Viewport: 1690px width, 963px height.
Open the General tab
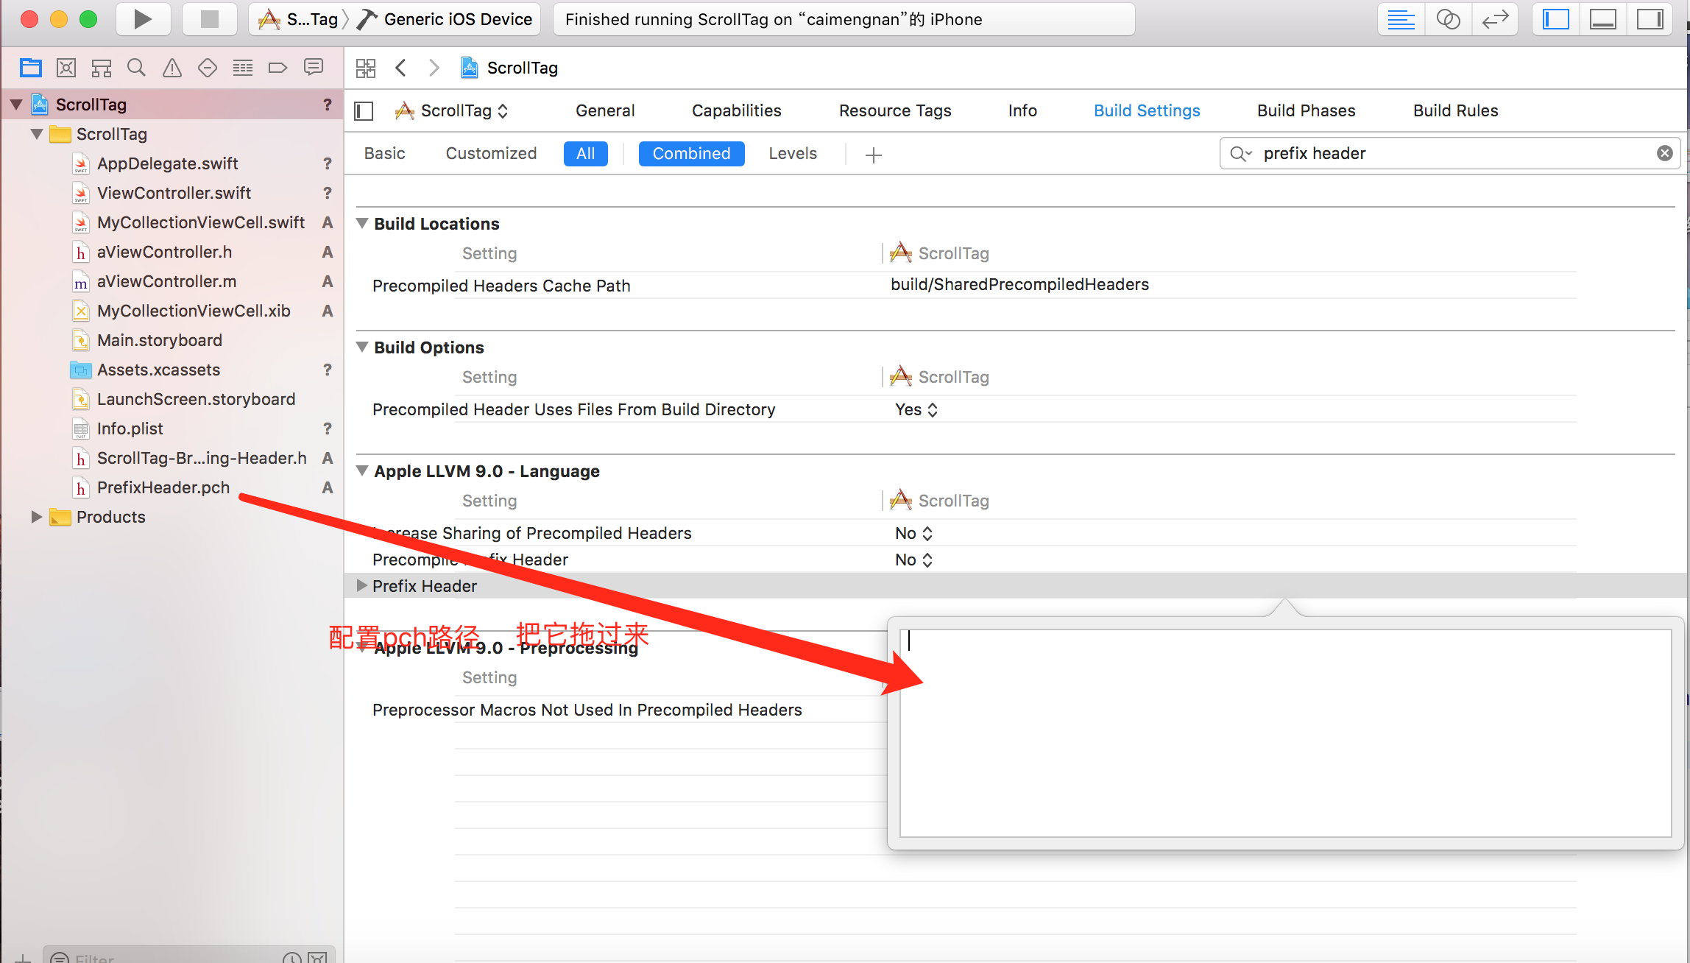tap(605, 110)
